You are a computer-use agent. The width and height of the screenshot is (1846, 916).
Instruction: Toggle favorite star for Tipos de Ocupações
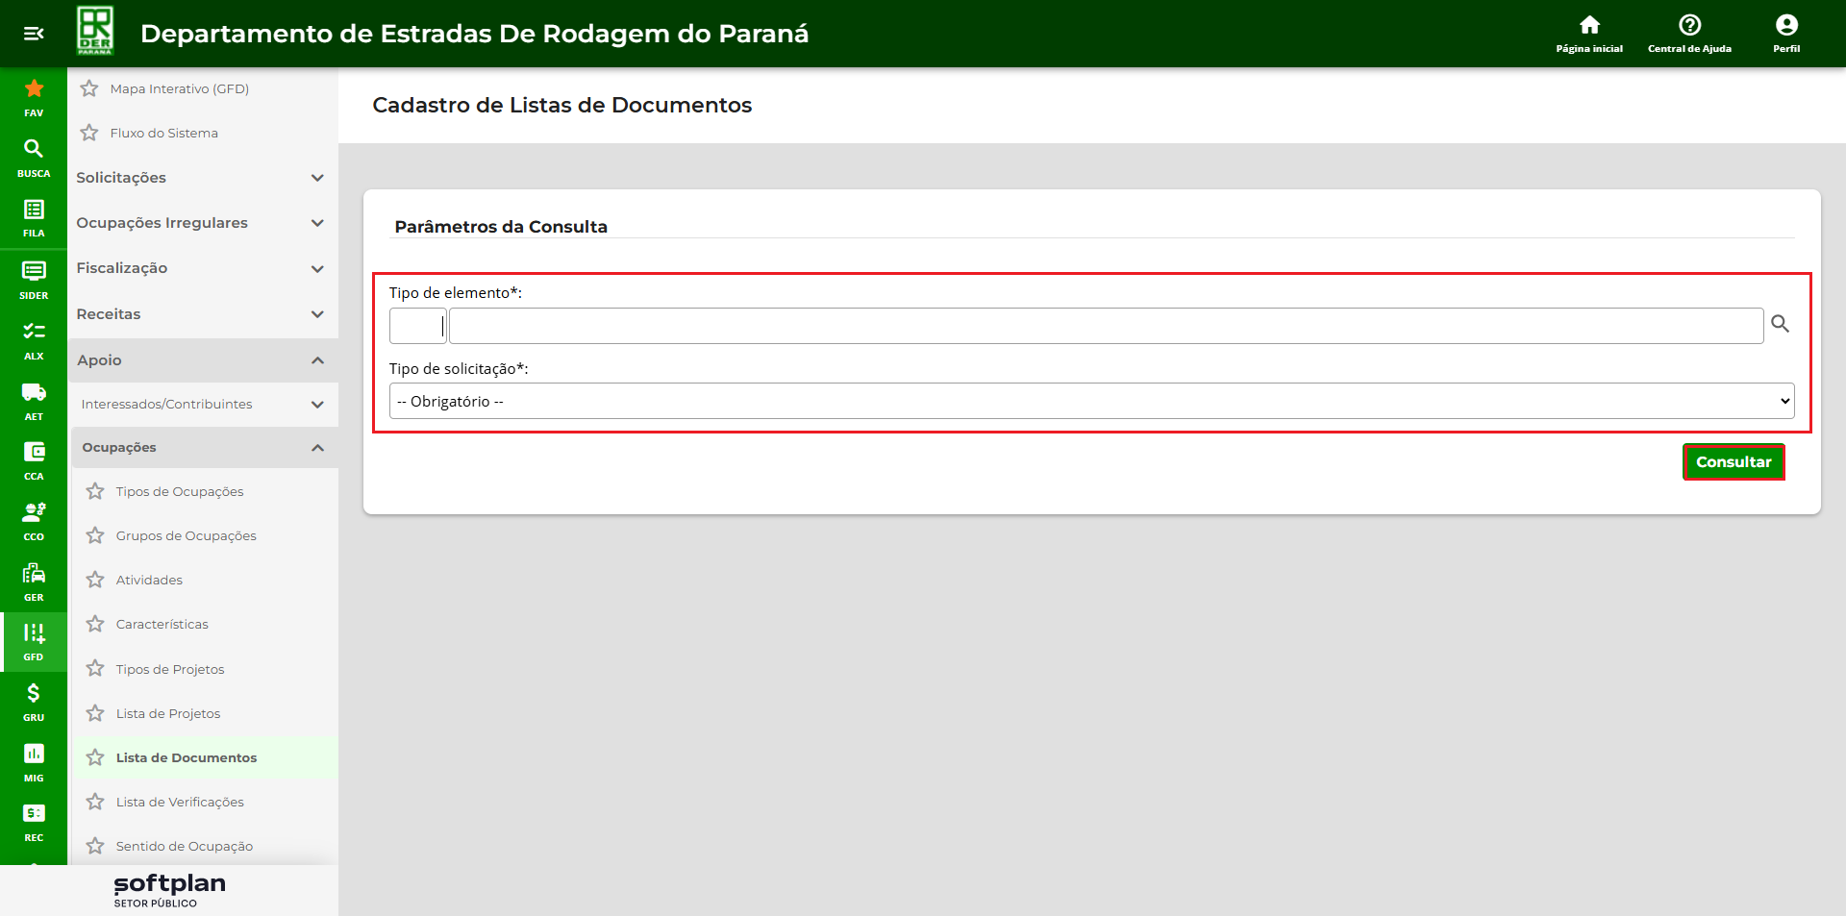pyautogui.click(x=95, y=491)
